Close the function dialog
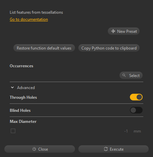Screen dimensions: 153x157 pos(40,149)
